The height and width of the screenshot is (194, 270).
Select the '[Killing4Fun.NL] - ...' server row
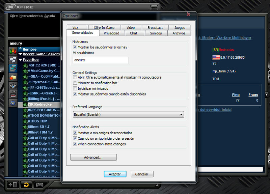pyautogui.click(x=39, y=99)
